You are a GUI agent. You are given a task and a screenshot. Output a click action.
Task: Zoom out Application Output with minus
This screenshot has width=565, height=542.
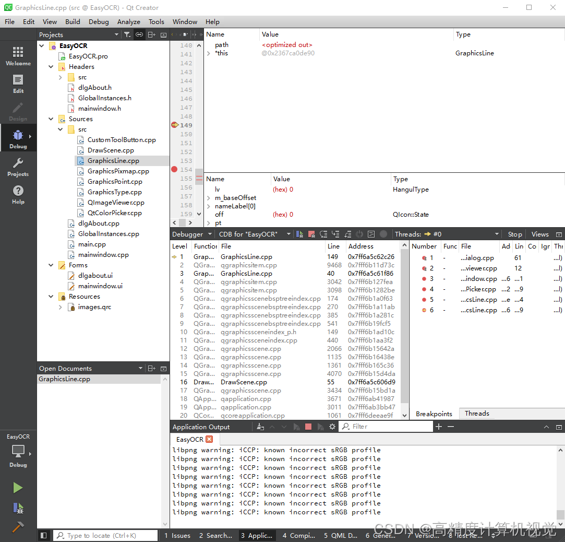[450, 427]
